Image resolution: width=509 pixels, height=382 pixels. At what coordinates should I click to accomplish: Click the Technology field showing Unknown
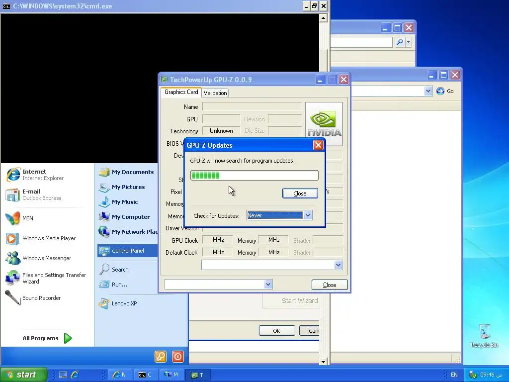tap(221, 131)
